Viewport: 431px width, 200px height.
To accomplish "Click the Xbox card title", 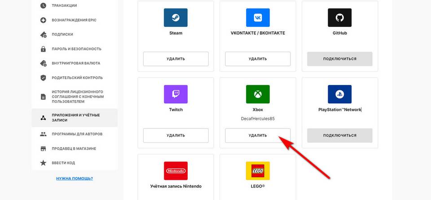I will pos(258,110).
